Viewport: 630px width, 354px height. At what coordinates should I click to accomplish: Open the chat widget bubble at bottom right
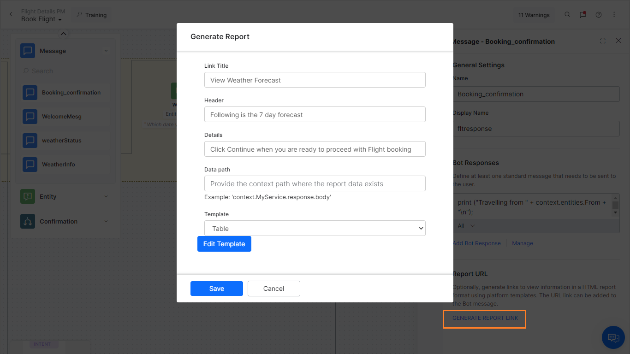pyautogui.click(x=613, y=337)
